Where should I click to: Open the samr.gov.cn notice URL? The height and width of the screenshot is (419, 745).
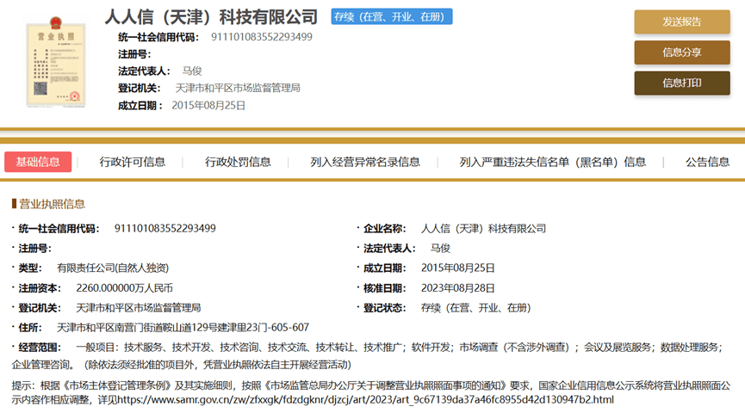[x=366, y=400]
